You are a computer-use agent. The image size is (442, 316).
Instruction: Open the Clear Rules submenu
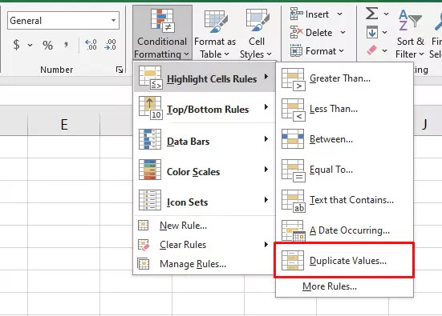[204, 245]
